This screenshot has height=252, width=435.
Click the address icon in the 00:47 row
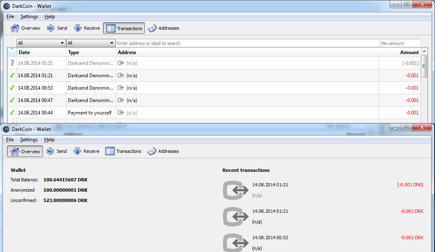(x=121, y=100)
